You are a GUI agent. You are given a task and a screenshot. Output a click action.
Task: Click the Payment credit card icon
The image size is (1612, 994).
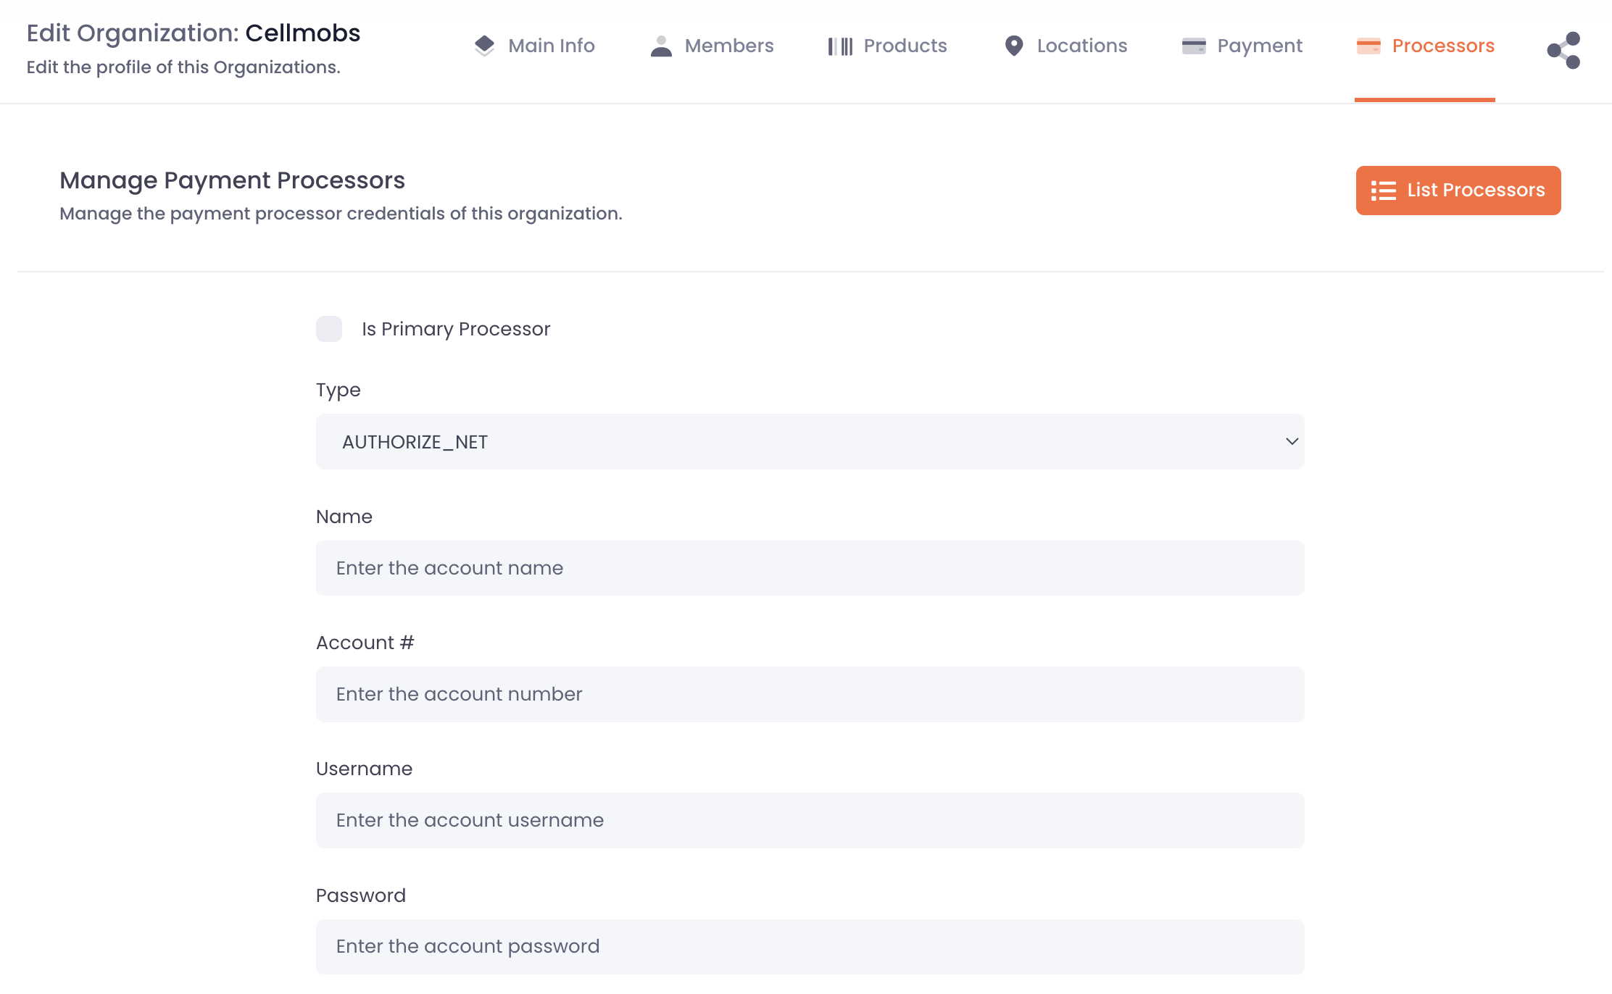(x=1194, y=46)
